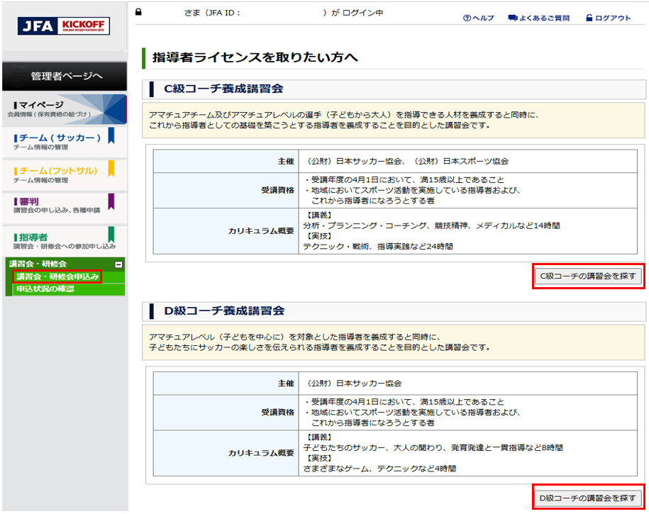Open the よくあるご質問 link

[x=544, y=18]
